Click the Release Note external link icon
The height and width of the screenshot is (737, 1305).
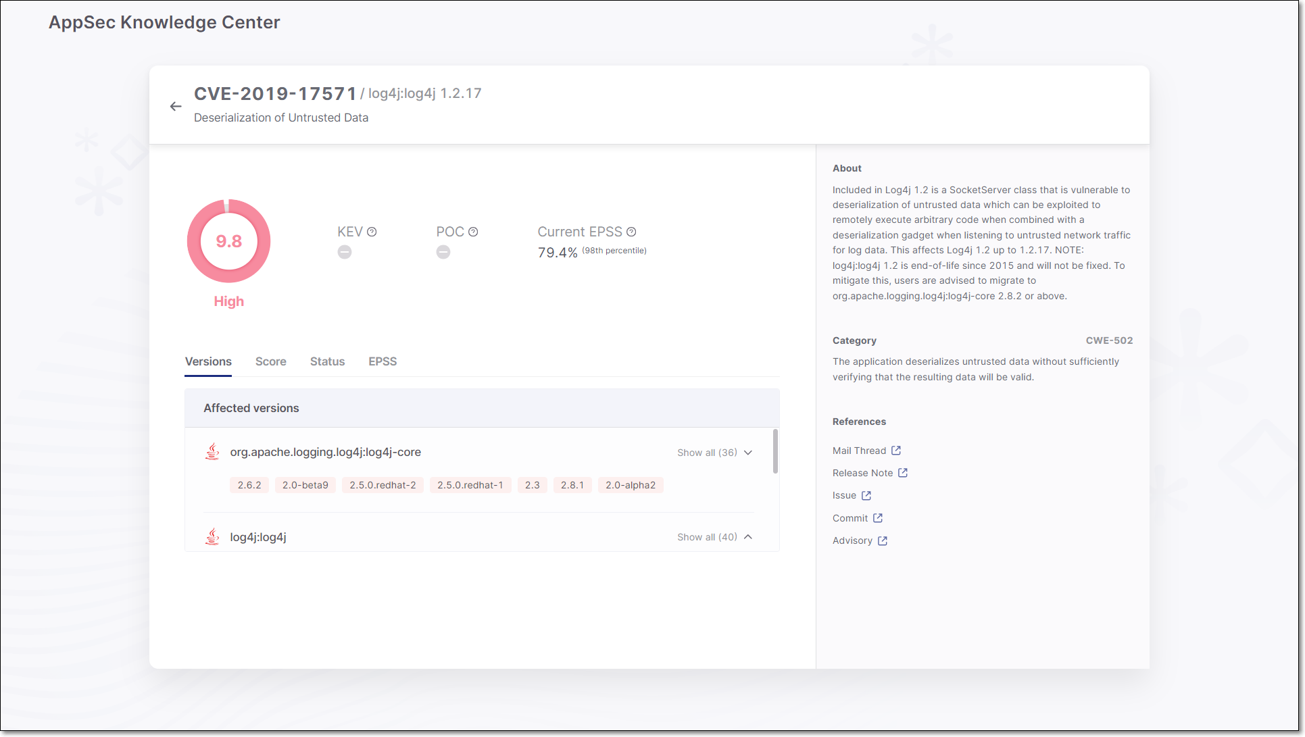coord(903,473)
